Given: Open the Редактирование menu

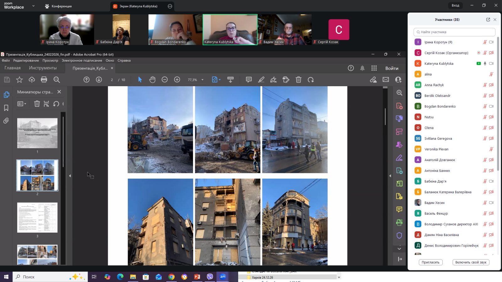Looking at the screenshot, I should pos(26,60).
